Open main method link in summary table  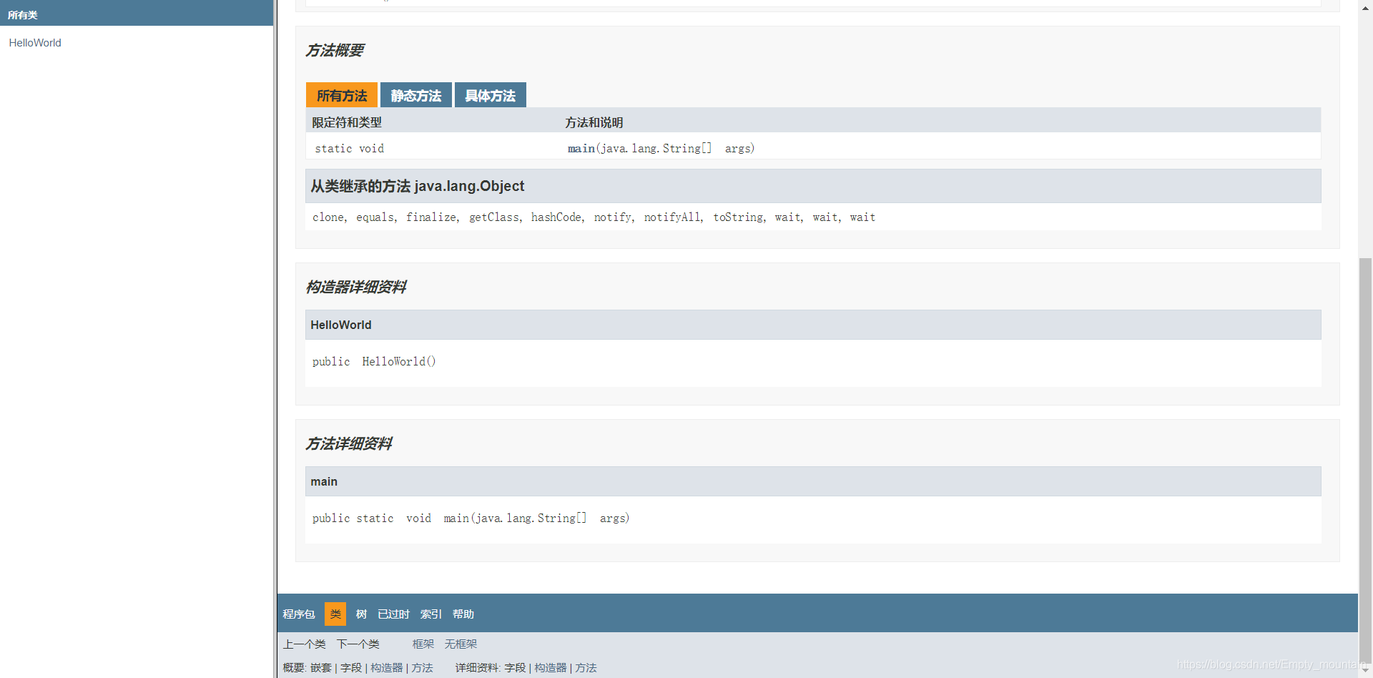[x=581, y=148]
